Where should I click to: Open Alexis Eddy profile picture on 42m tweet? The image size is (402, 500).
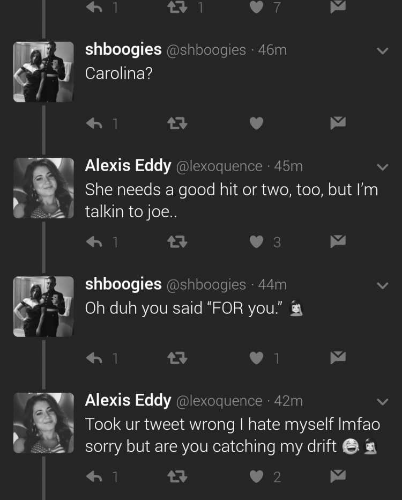click(43, 423)
